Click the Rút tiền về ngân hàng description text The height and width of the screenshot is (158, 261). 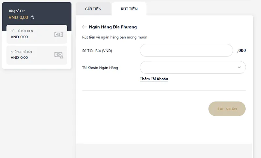click(x=115, y=37)
